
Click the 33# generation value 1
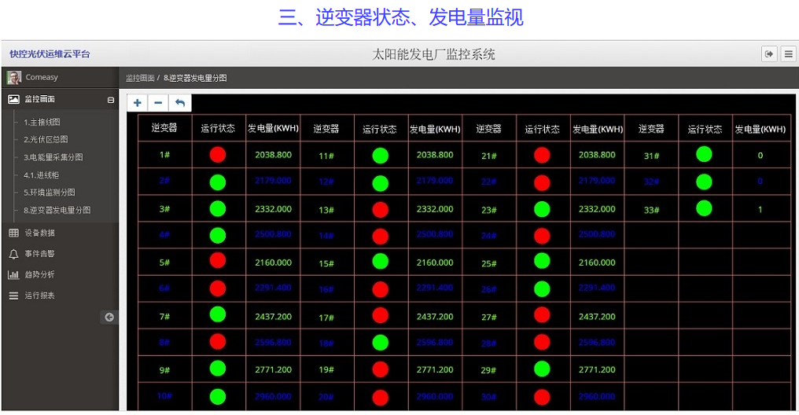(x=760, y=209)
